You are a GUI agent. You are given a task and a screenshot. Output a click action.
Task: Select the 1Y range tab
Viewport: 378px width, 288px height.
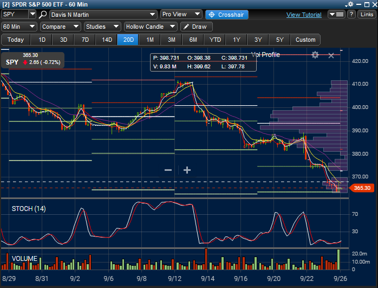237,40
